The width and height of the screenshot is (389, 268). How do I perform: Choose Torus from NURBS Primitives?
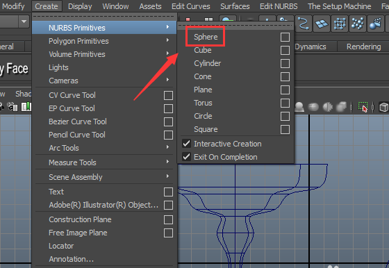(203, 103)
